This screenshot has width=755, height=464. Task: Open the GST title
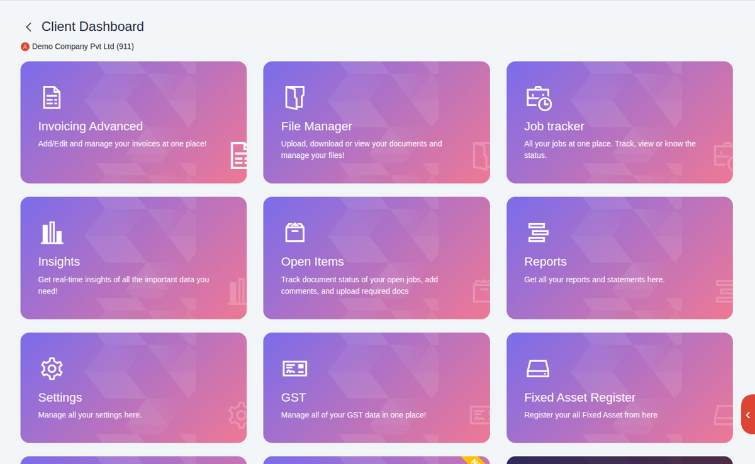[x=294, y=397]
